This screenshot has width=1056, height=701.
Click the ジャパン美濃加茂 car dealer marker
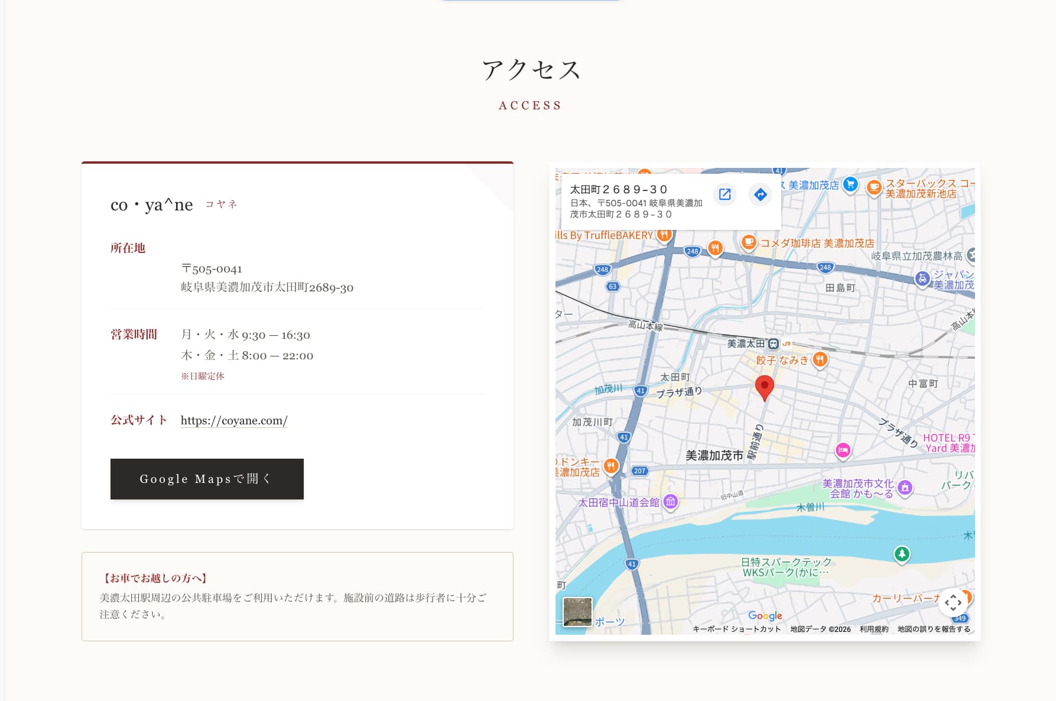click(x=922, y=278)
